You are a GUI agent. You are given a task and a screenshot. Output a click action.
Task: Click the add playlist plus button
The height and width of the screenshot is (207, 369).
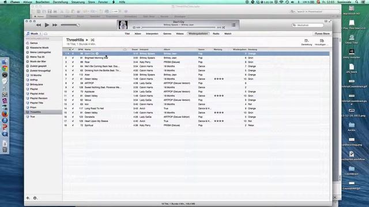point(28,198)
